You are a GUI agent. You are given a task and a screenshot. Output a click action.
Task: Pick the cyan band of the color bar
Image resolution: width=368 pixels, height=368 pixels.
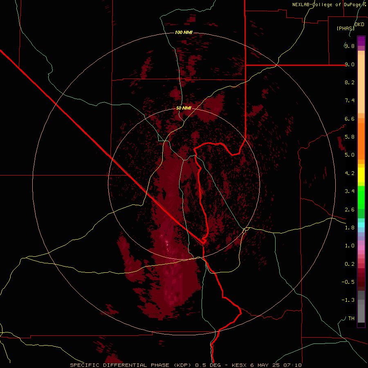coord(361,225)
